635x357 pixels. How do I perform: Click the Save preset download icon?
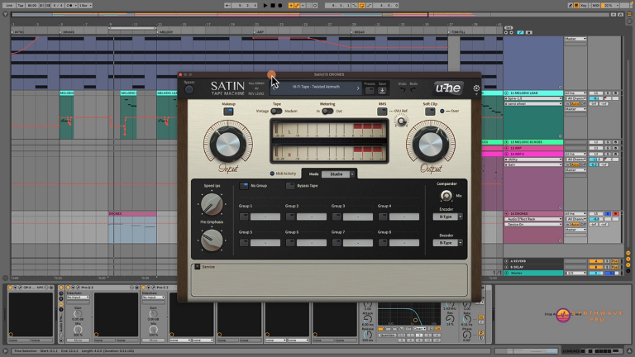[382, 91]
